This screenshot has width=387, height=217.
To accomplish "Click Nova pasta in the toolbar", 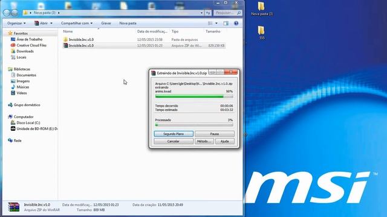I will (x=128, y=23).
